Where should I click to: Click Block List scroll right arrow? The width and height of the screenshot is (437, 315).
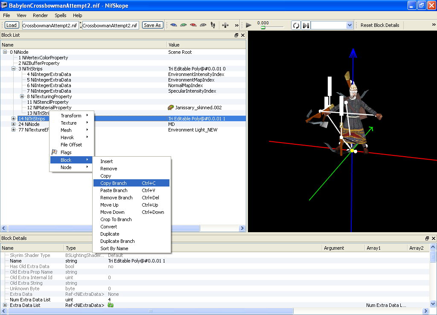coord(242,228)
